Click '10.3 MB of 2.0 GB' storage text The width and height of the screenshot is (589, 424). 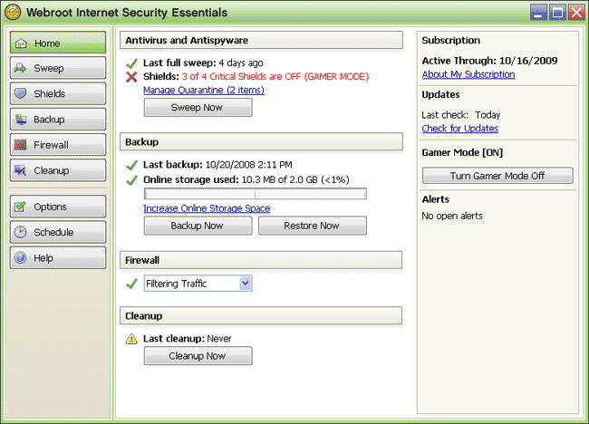279,180
